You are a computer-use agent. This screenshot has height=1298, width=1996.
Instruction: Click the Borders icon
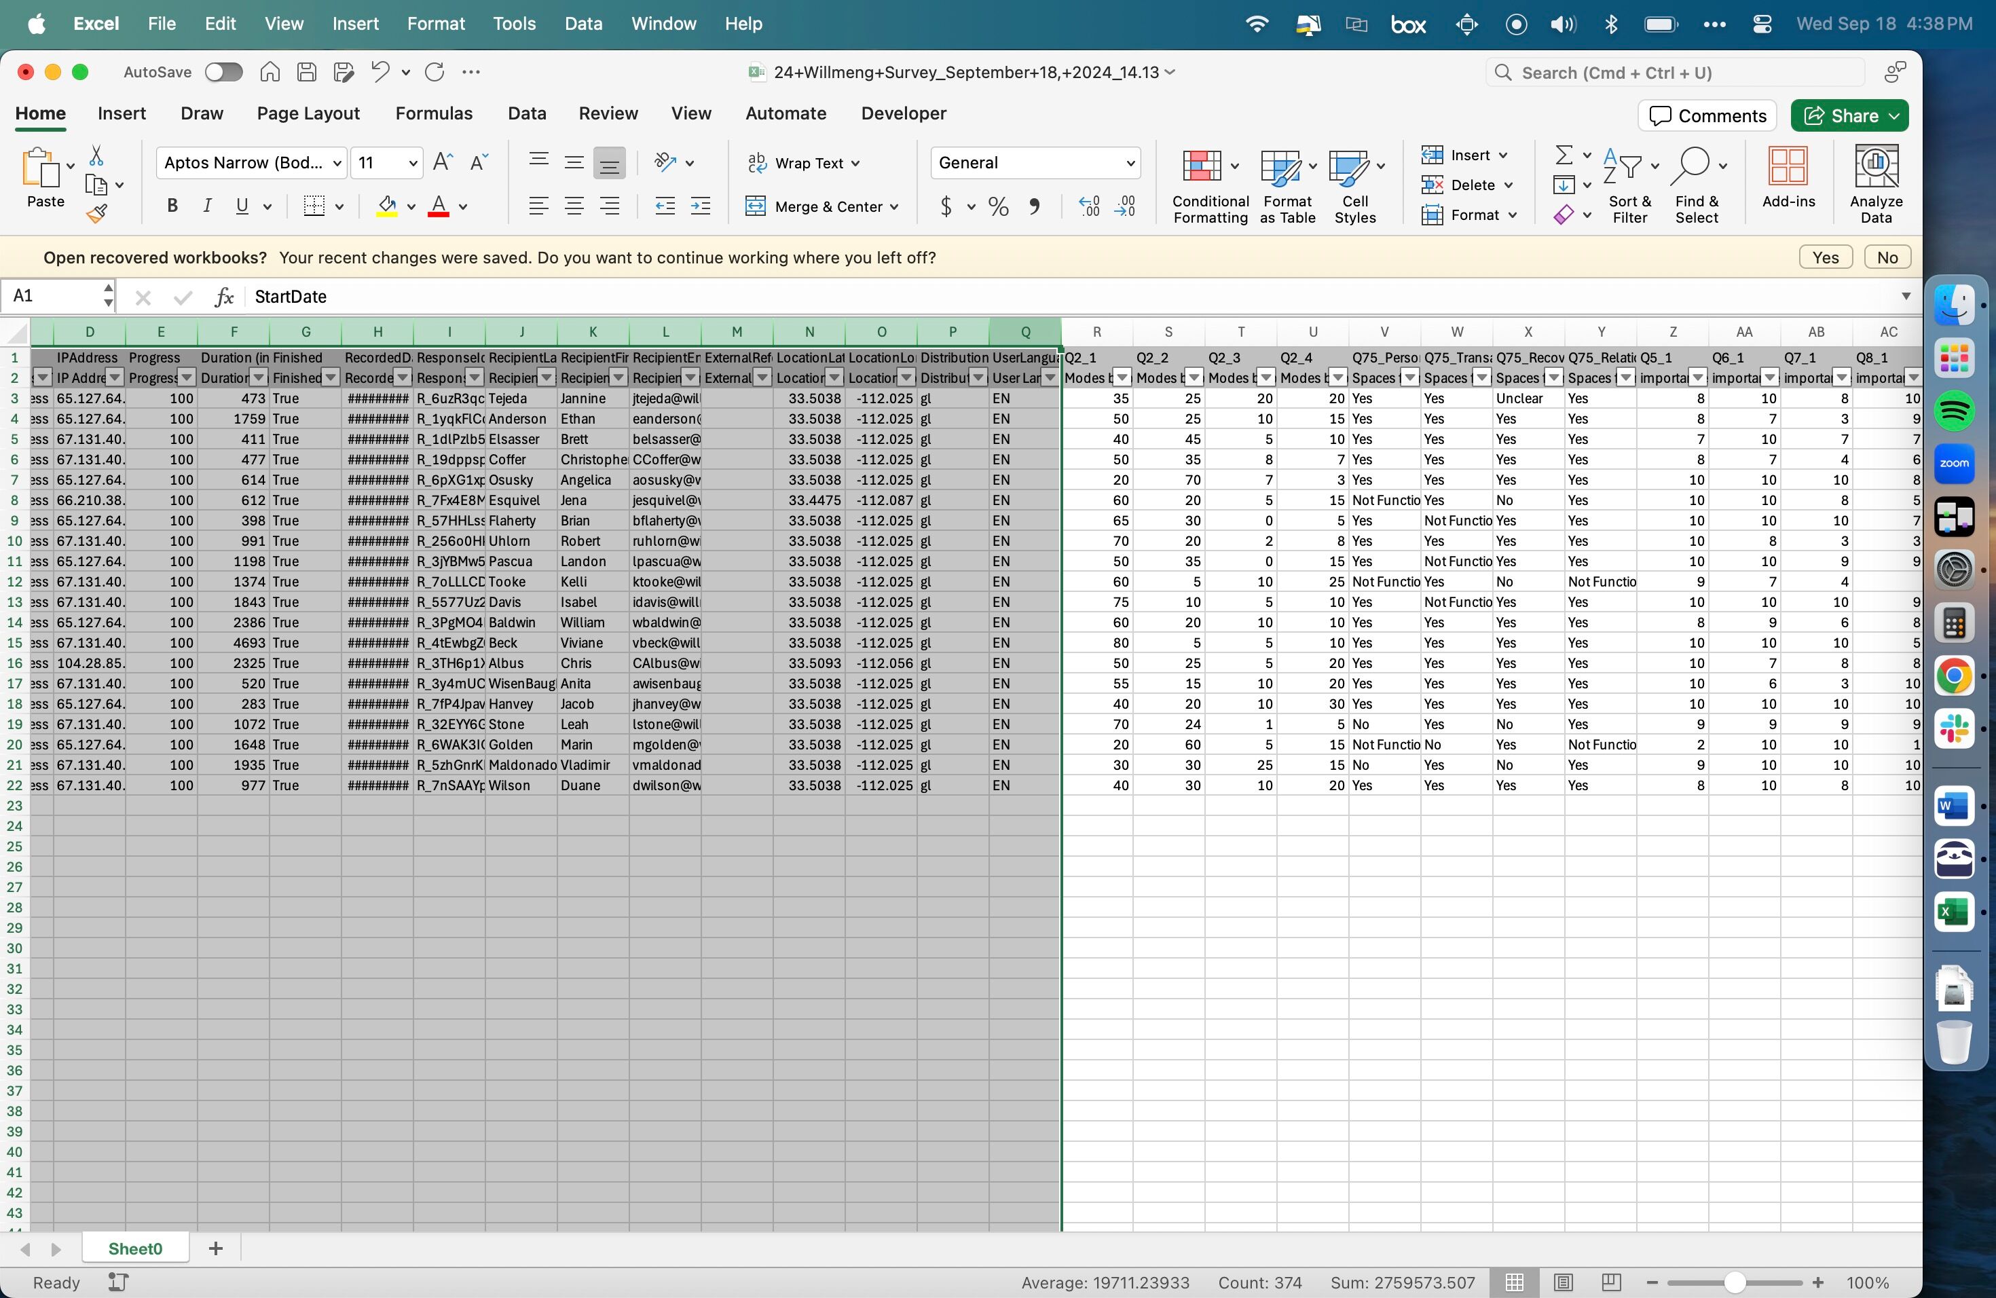(x=314, y=206)
